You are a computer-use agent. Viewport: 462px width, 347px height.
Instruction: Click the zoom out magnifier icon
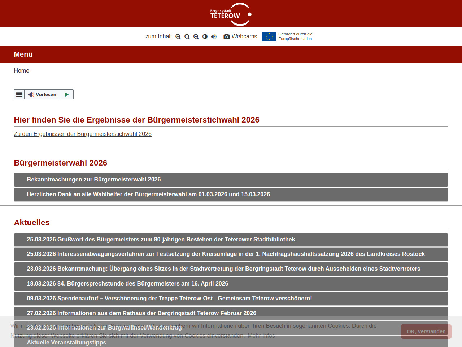tap(196, 37)
